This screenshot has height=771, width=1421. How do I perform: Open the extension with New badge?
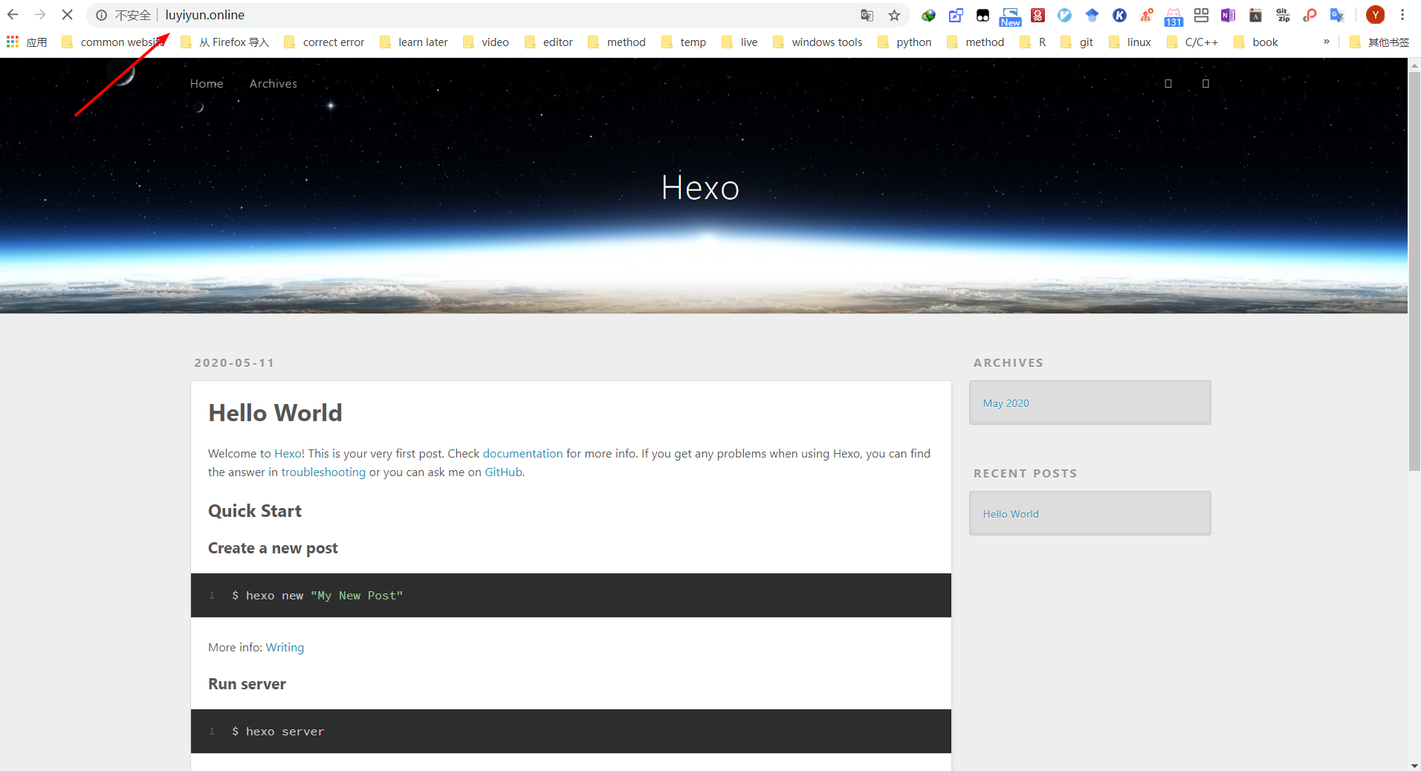1010,16
